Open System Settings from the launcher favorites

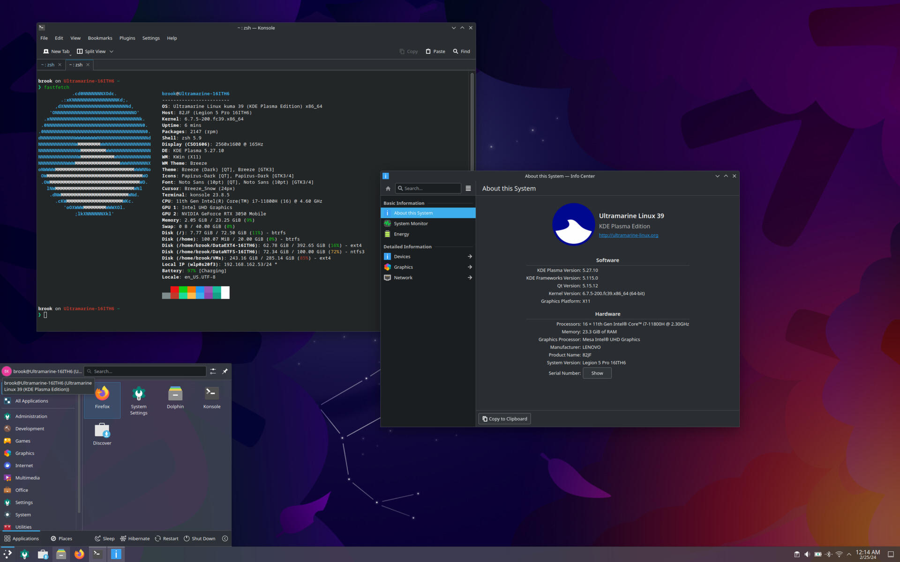139,399
